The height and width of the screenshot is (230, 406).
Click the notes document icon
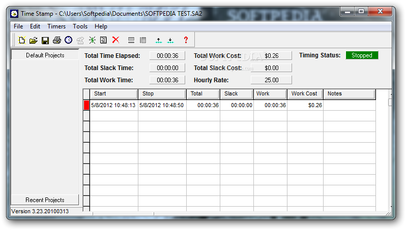point(103,40)
